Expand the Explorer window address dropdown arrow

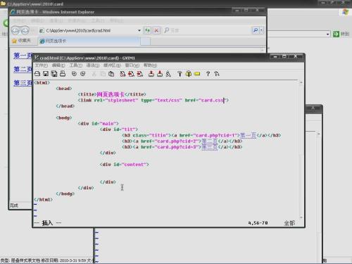click(328, 34)
